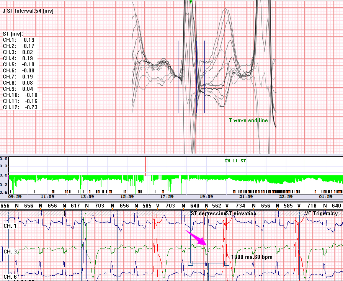Screen dimensions: 343x281
Task: Click the CH. 11 ST trend title
Action: (x=235, y=161)
